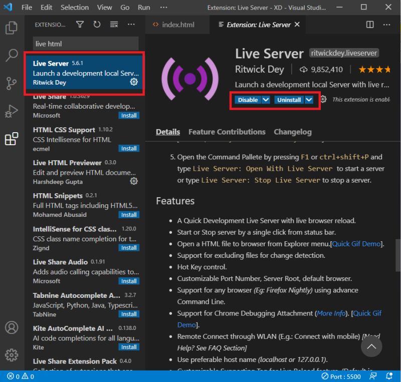Open the Run menu
Screen dimensions: 401x382
pos(144,7)
